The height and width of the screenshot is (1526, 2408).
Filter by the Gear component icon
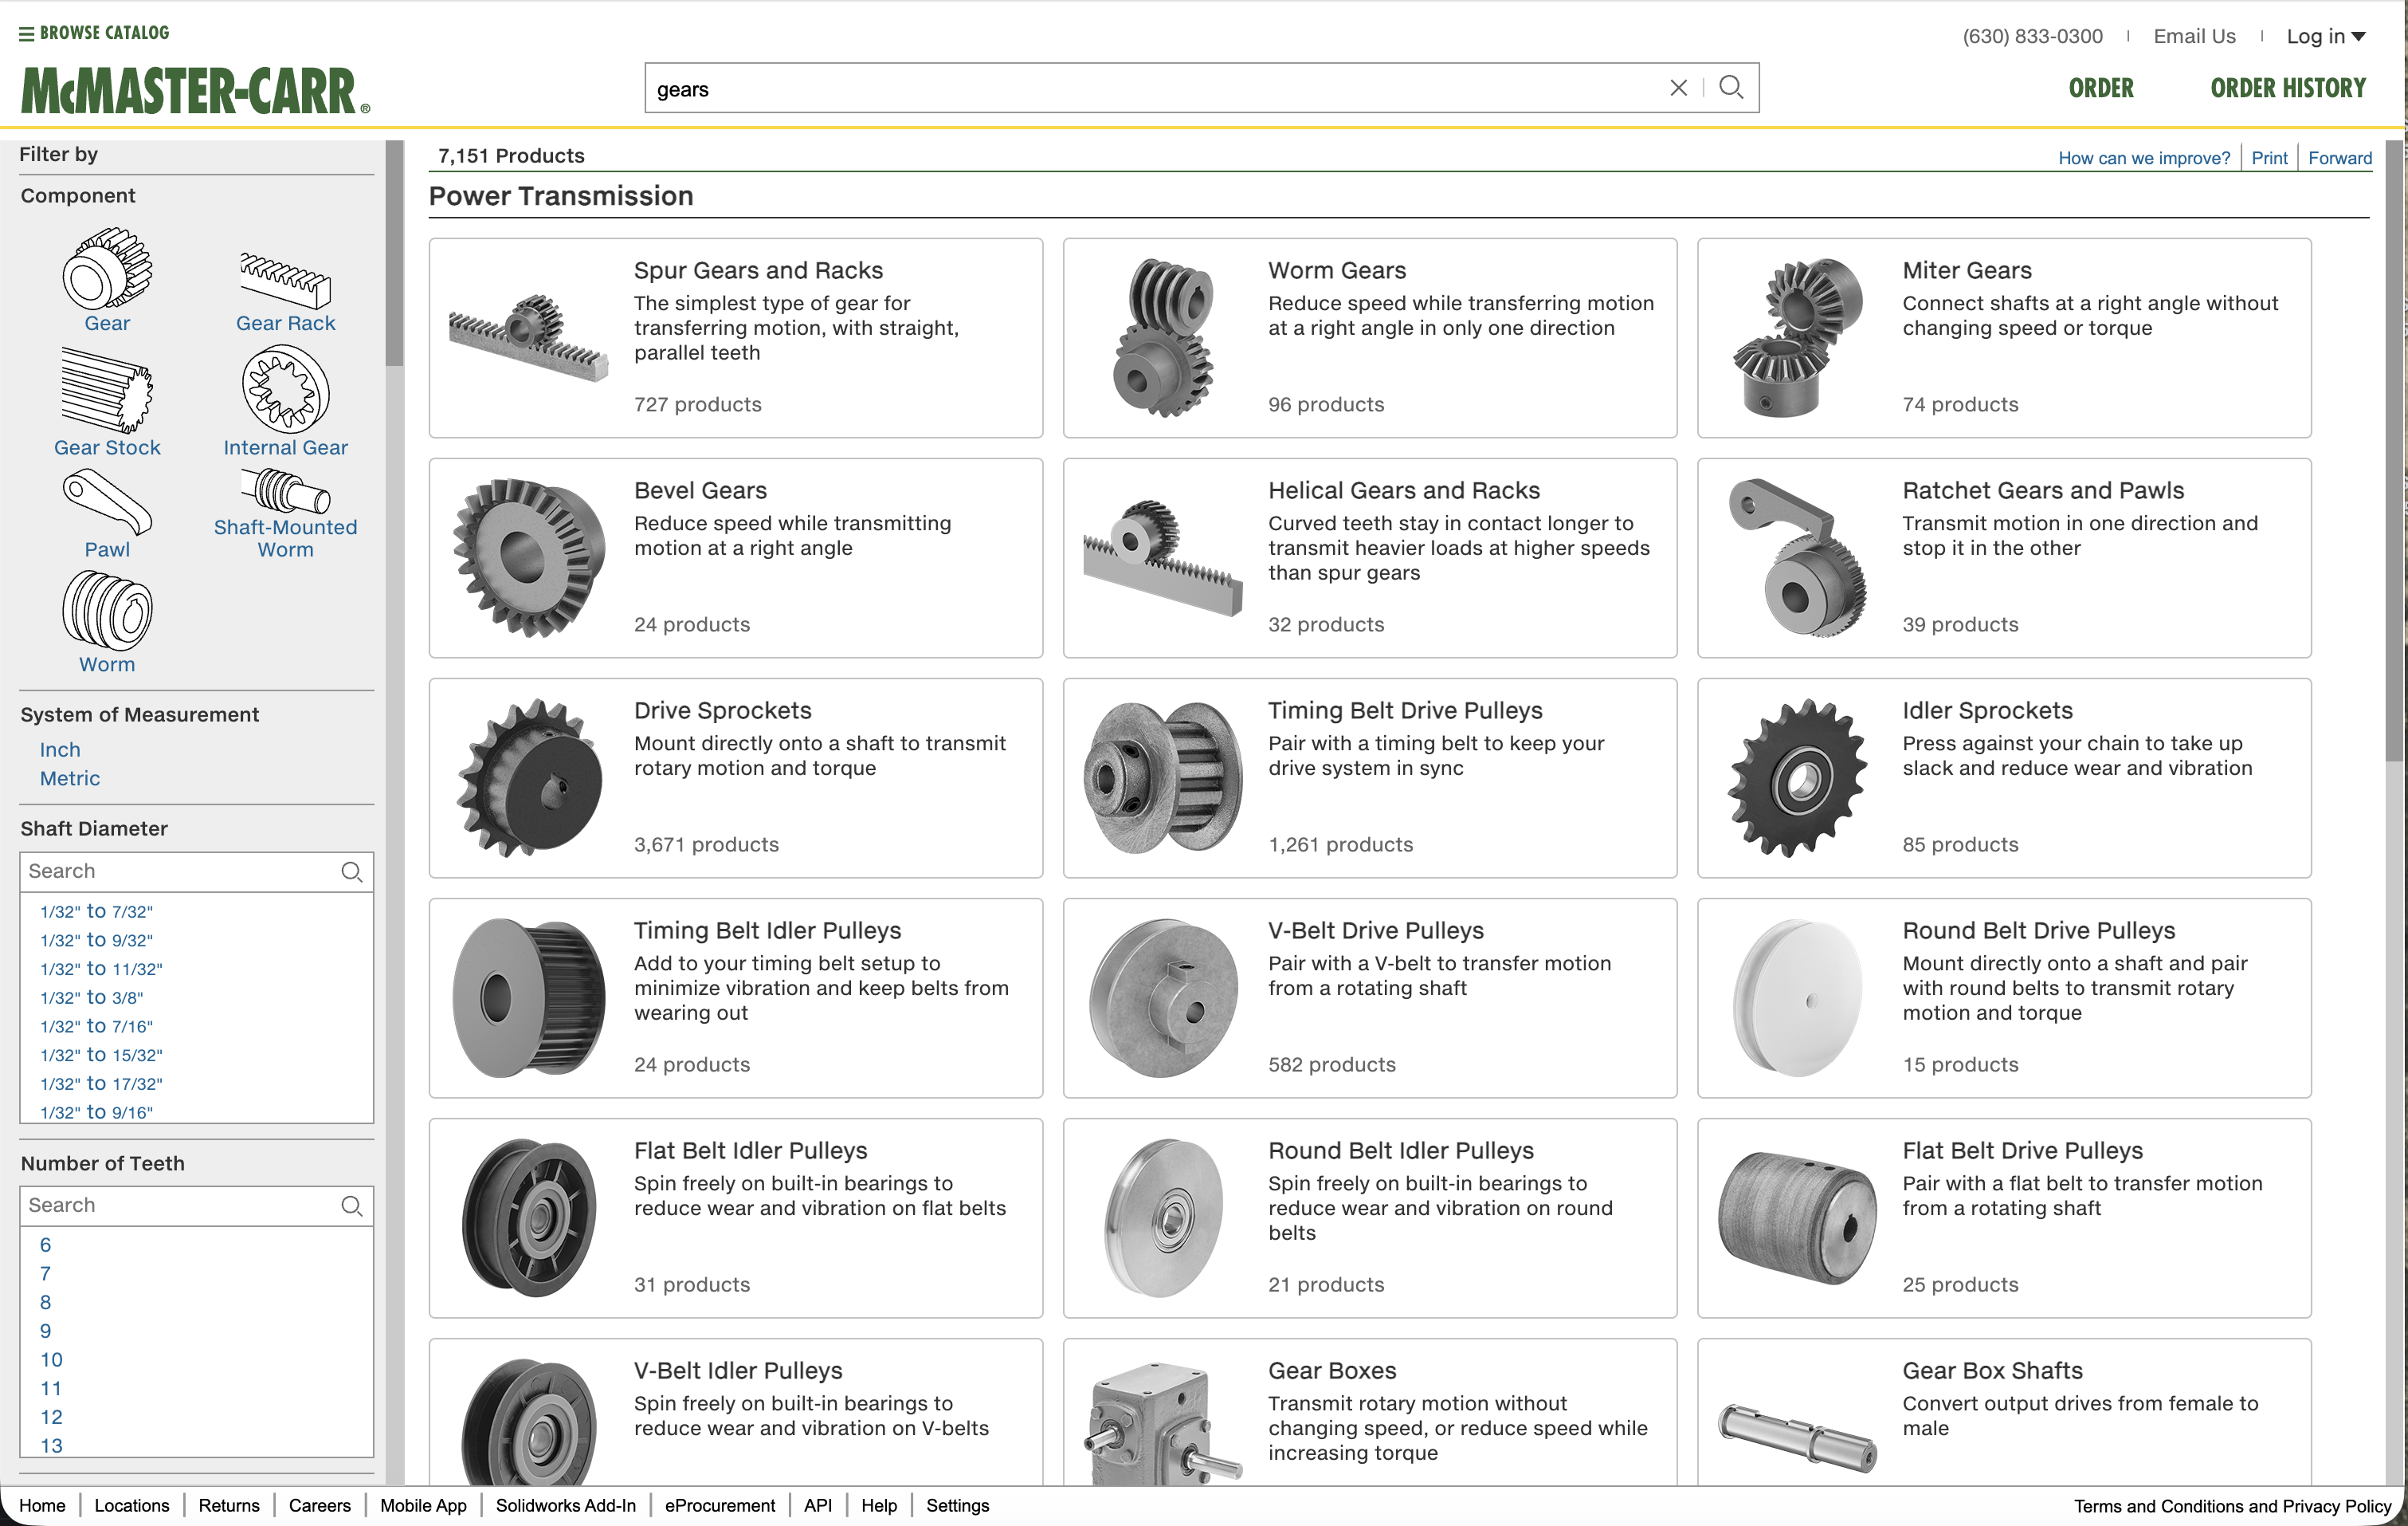point(106,271)
